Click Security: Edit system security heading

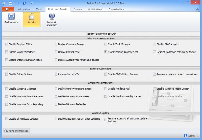coord(101,34)
